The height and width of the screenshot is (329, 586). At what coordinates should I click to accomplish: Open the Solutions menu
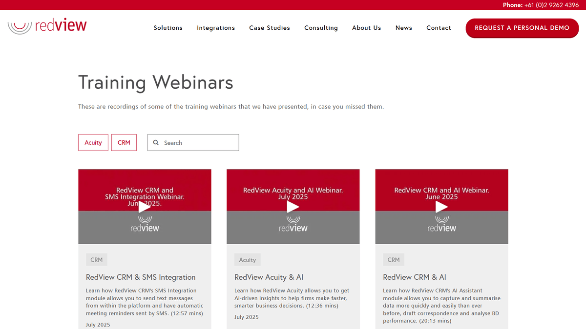tap(168, 28)
